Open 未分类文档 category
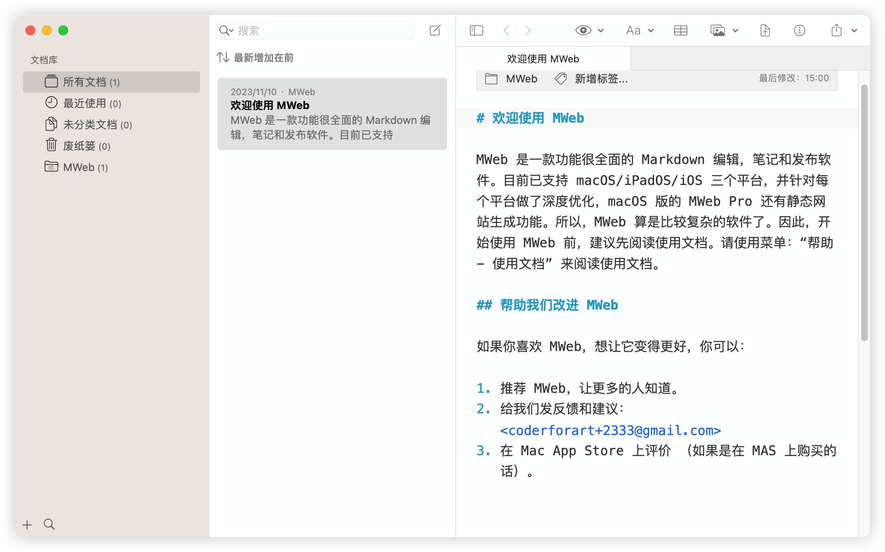Image resolution: width=885 pixels, height=552 pixels. coord(112,125)
